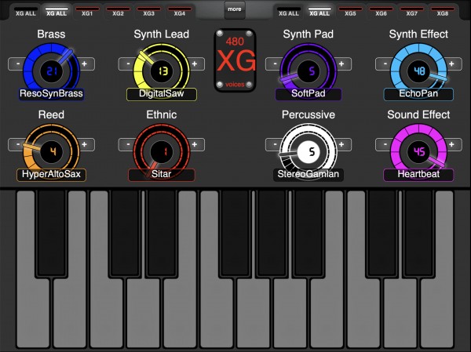This screenshot has height=352, width=471.
Task: Select the right black XG ALL tab
Action: pos(289,12)
